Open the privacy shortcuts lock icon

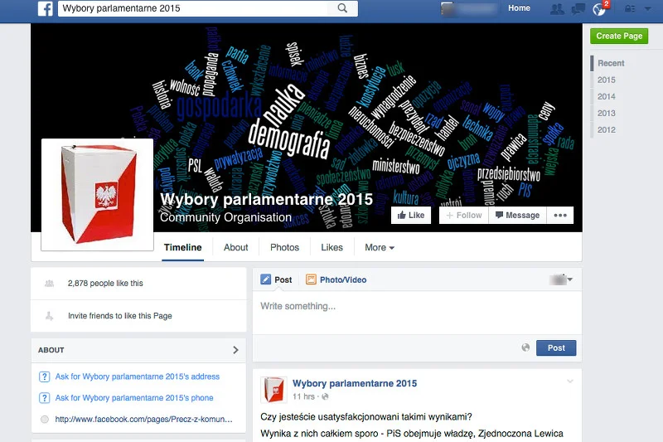(x=630, y=8)
